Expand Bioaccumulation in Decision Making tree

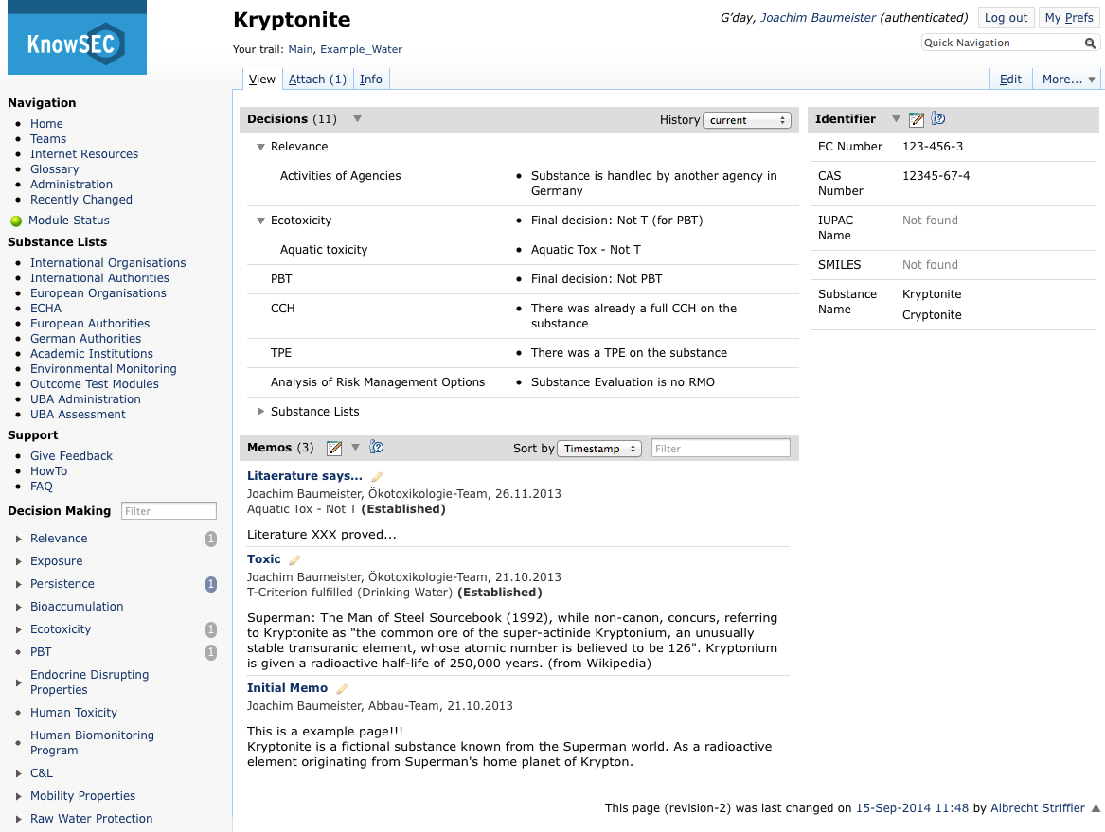(x=18, y=608)
